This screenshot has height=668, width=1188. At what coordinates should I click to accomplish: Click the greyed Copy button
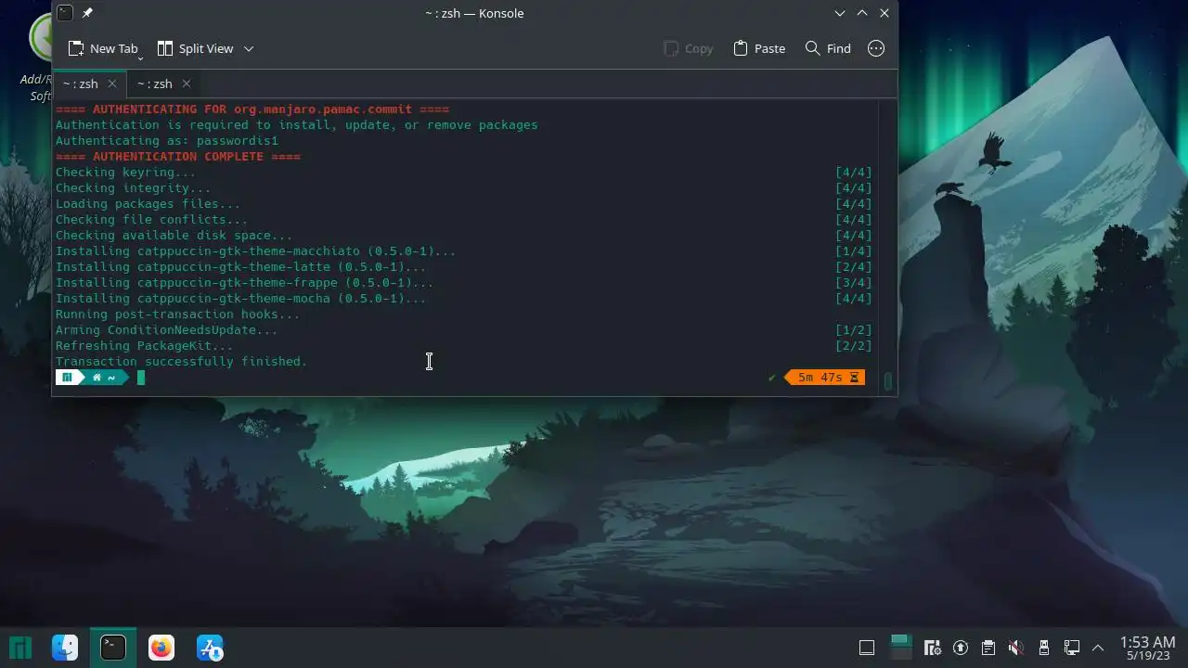tap(689, 48)
